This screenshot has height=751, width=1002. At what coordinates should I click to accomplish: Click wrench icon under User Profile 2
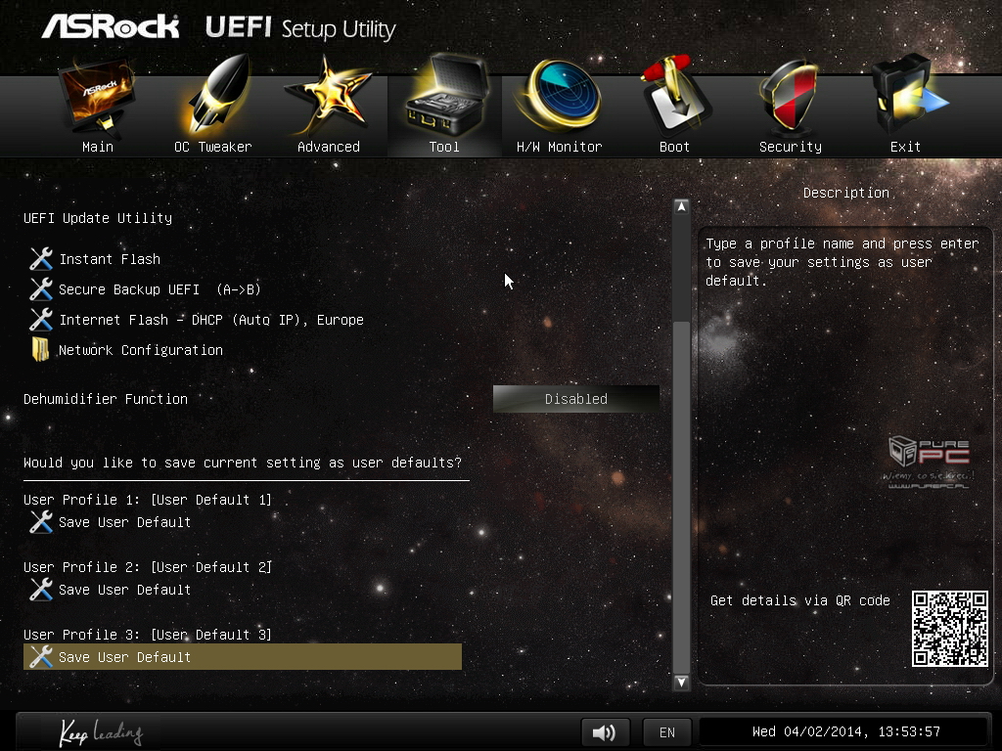coord(41,590)
